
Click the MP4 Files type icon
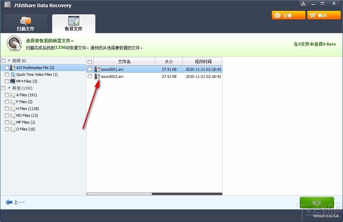(x=13, y=81)
